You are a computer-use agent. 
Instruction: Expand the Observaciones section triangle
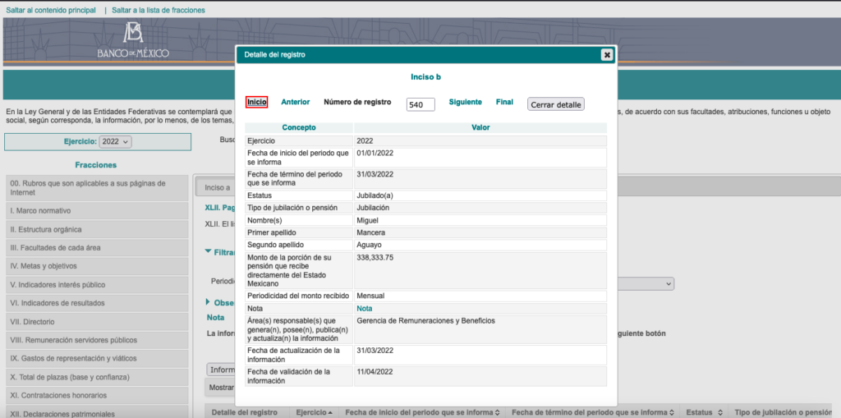[208, 302]
